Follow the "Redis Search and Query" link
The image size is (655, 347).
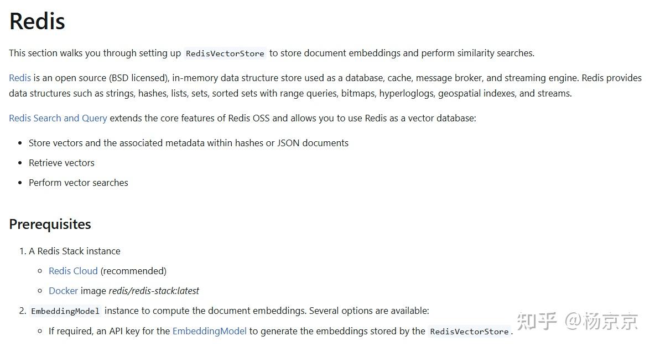58,118
